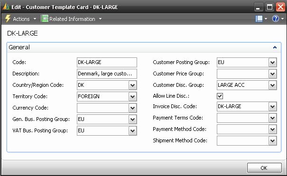287x176 pixels.
Task: Click the Related Information dropdown arrow
Action: tap(100, 19)
